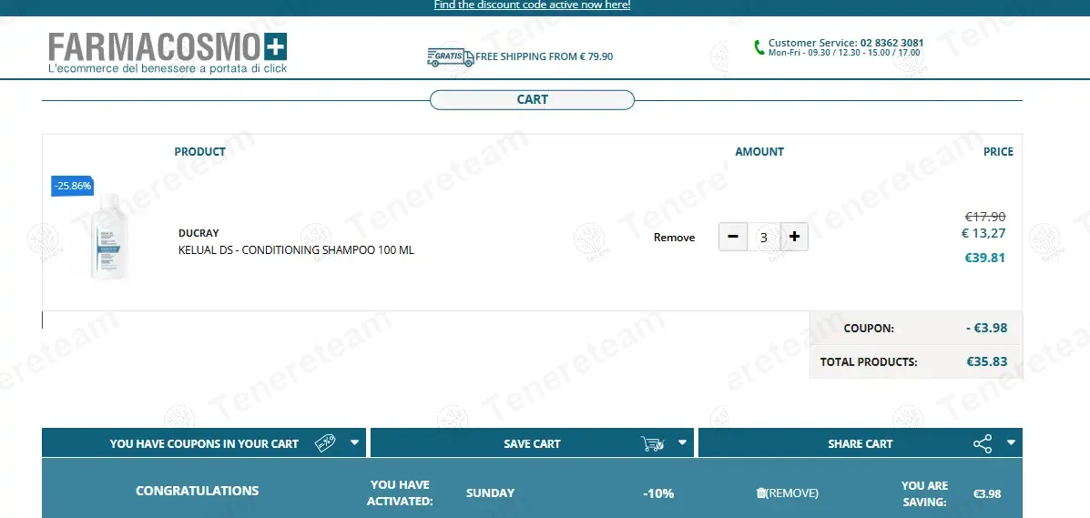Image resolution: width=1090 pixels, height=518 pixels.
Task: Click the -10% coupon discount value
Action: coord(658,493)
